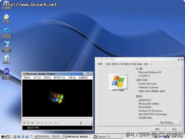Pause playback in Windows Media Player
This screenshot has width=185, height=139.
(28, 123)
